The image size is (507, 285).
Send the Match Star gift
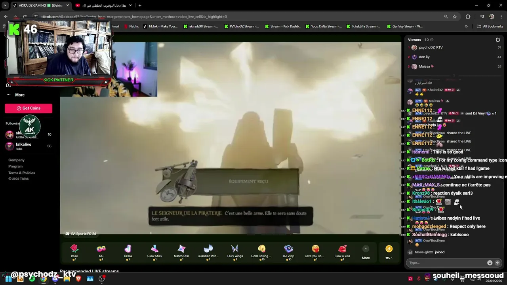click(x=181, y=251)
